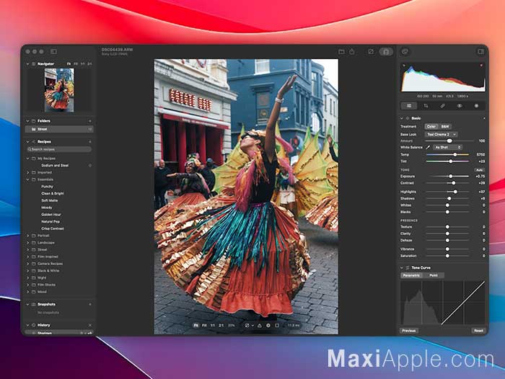
Task: Set Treatment to Color
Action: (431, 126)
